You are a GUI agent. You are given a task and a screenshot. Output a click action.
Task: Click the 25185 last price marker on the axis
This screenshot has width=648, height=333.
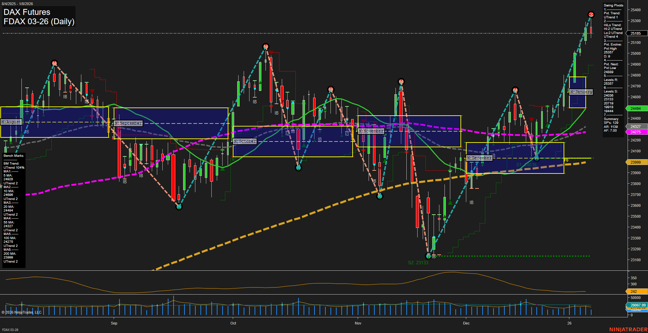[x=635, y=33]
